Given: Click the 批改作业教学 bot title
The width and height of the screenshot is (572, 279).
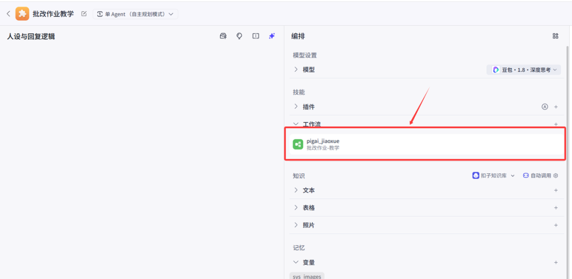Looking at the screenshot, I should pyautogui.click(x=53, y=14).
